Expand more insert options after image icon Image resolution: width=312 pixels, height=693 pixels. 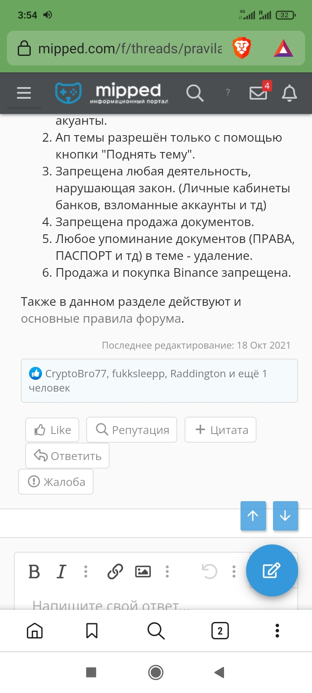(167, 572)
